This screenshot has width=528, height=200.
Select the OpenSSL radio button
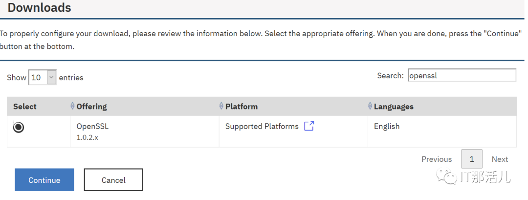point(19,127)
